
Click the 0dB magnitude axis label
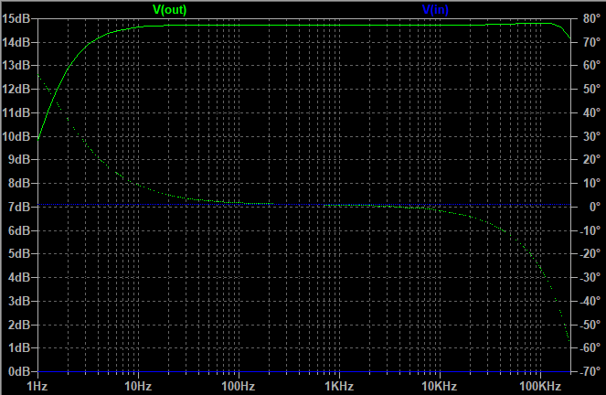19,371
